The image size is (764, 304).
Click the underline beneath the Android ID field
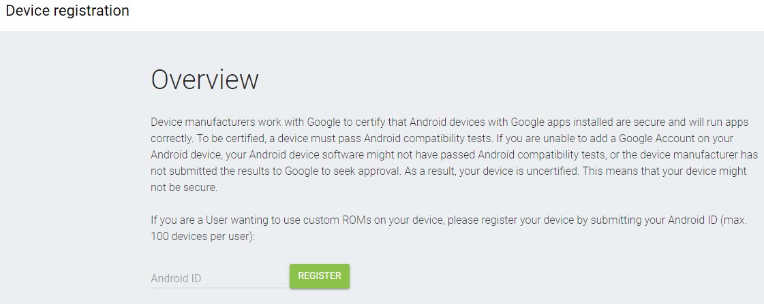click(218, 288)
